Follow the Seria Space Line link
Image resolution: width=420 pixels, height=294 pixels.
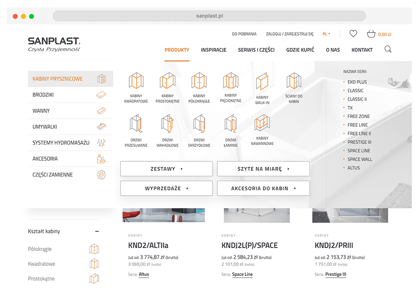[242, 274]
